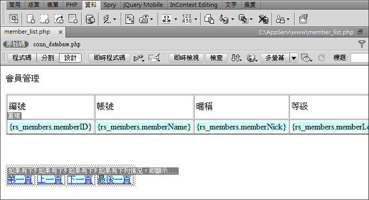The width and height of the screenshot is (369, 200).
Task: Select the 資料 insert tab
Action: pyautogui.click(x=91, y=5)
